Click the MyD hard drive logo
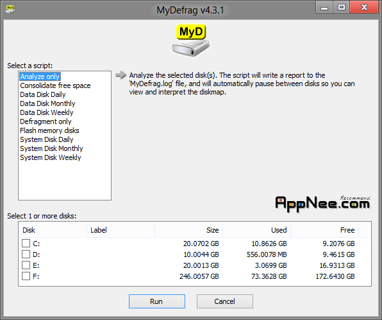The height and width of the screenshot is (320, 382). coord(191,40)
